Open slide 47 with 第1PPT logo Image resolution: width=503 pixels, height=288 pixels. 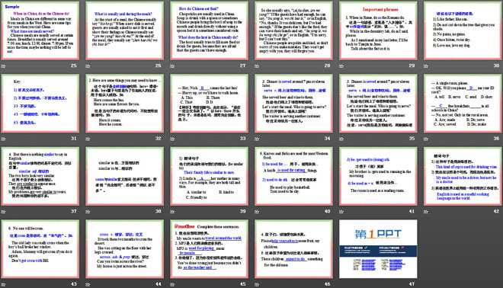pyautogui.click(x=378, y=249)
